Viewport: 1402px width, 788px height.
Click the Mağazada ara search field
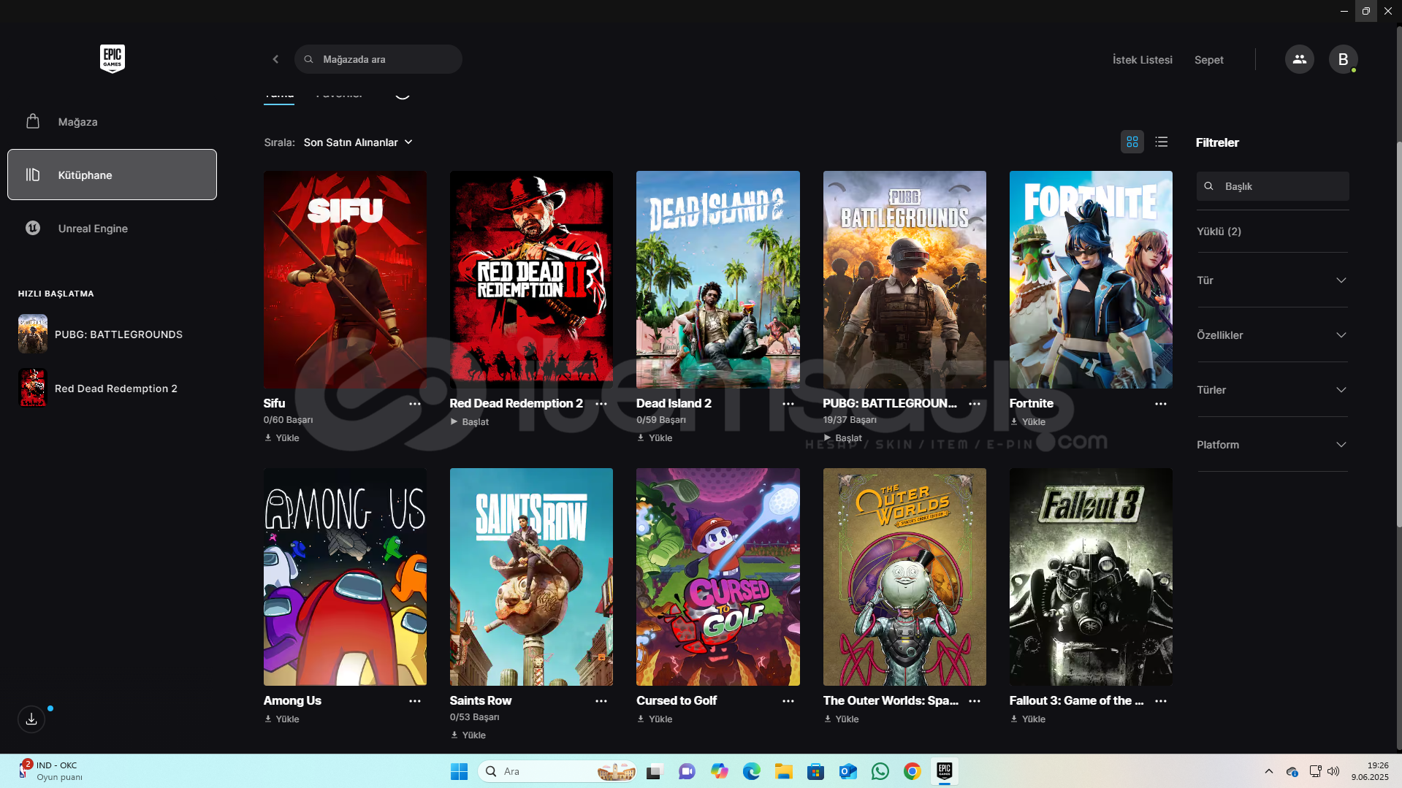(x=378, y=59)
